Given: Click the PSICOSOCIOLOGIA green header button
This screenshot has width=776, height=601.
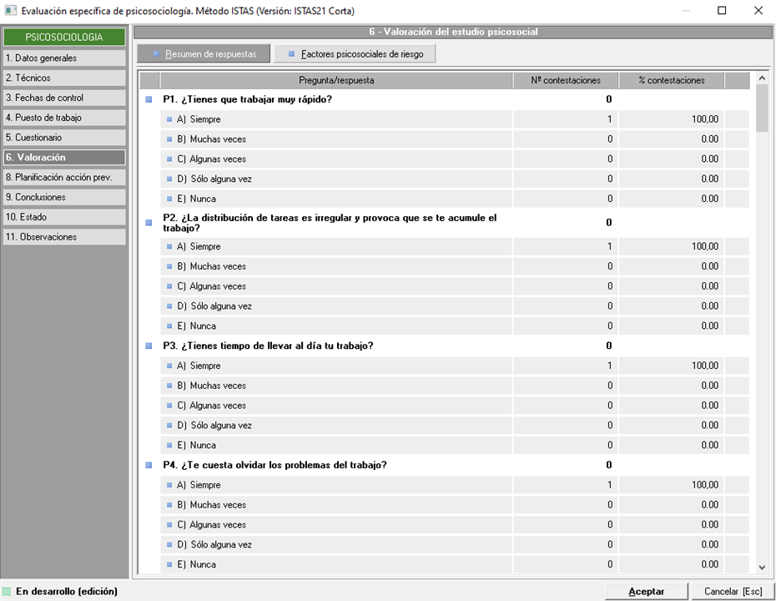Looking at the screenshot, I should tap(63, 38).
